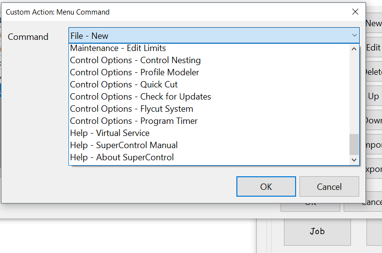
Task: Choose Control Options - Control Nesting
Action: click(x=209, y=60)
